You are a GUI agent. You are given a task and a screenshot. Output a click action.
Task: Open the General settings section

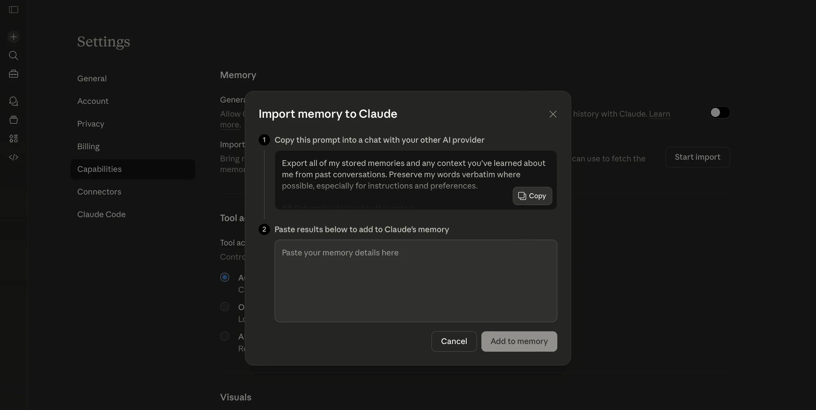click(92, 78)
